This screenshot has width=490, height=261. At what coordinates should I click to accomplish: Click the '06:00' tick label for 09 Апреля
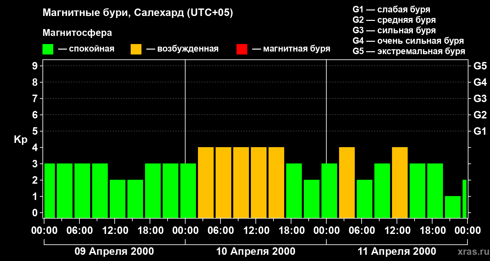coord(79,231)
